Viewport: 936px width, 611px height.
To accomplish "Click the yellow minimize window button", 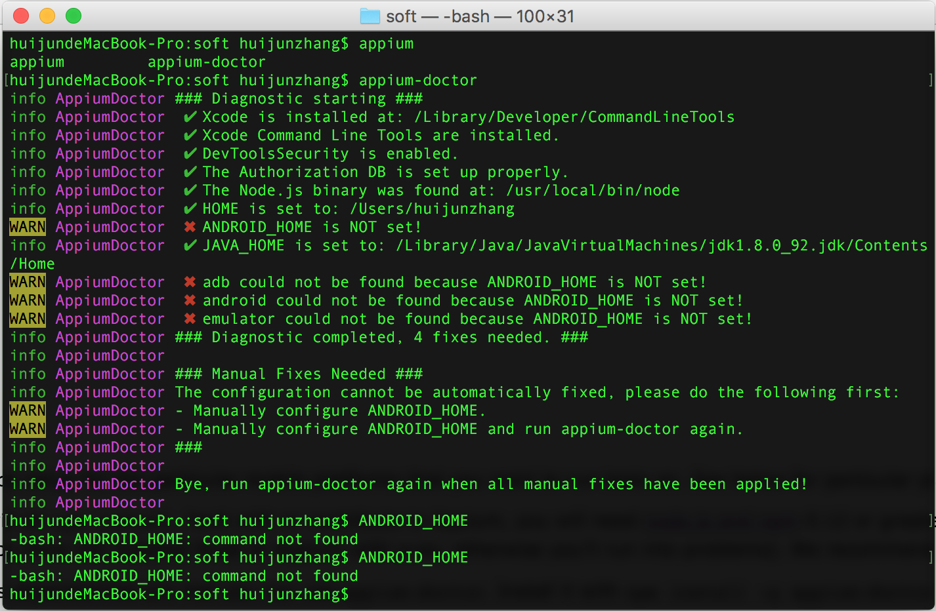I will pos(47,16).
